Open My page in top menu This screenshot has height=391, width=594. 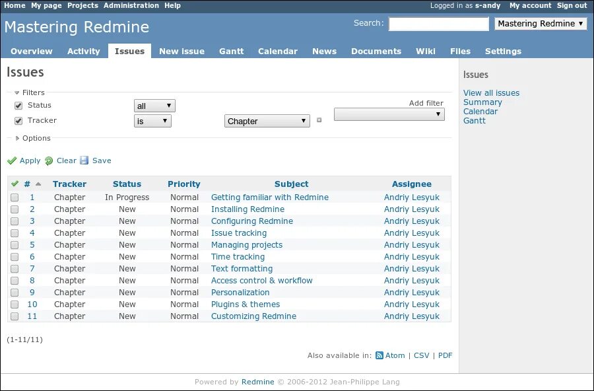pos(46,6)
